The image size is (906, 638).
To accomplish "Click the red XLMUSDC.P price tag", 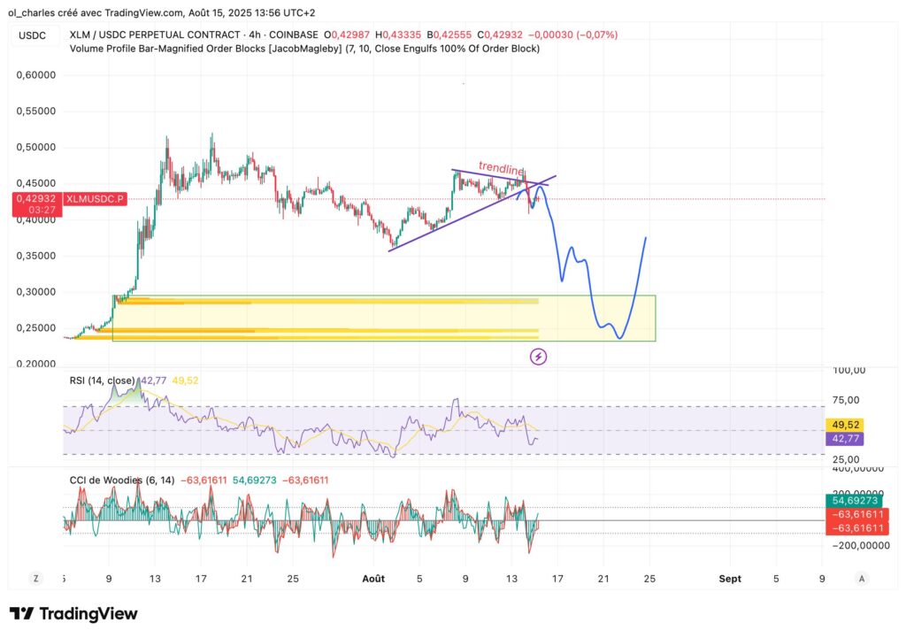I will click(94, 199).
